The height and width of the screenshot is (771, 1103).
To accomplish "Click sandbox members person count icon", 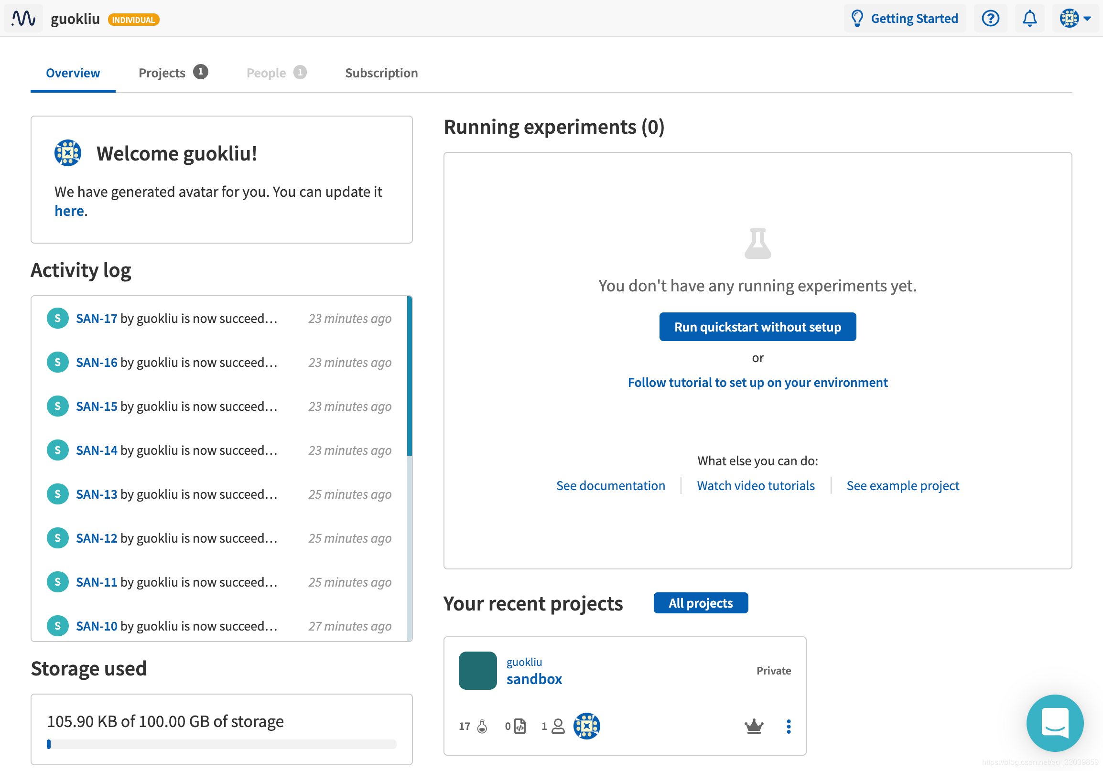I will pos(558,727).
